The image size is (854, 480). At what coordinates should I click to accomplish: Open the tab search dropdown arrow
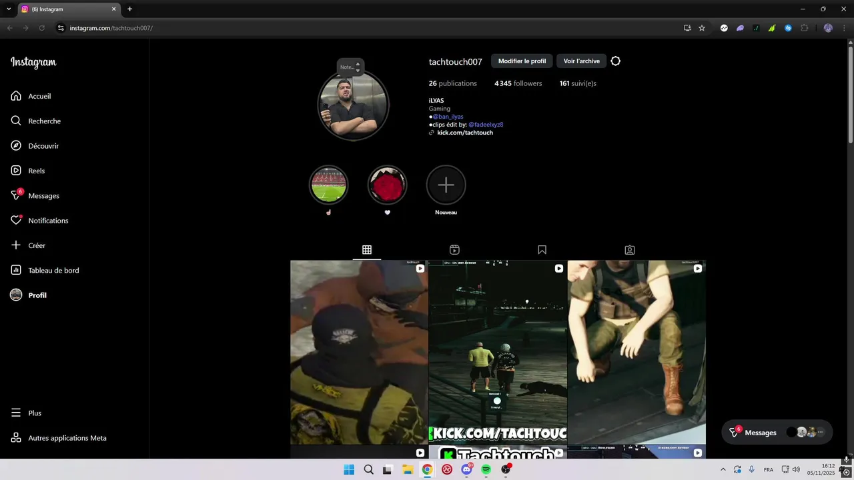[7, 9]
